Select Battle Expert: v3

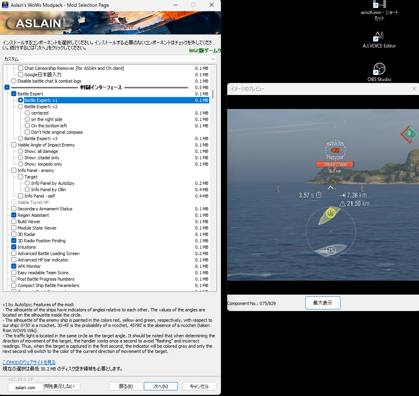point(20,138)
